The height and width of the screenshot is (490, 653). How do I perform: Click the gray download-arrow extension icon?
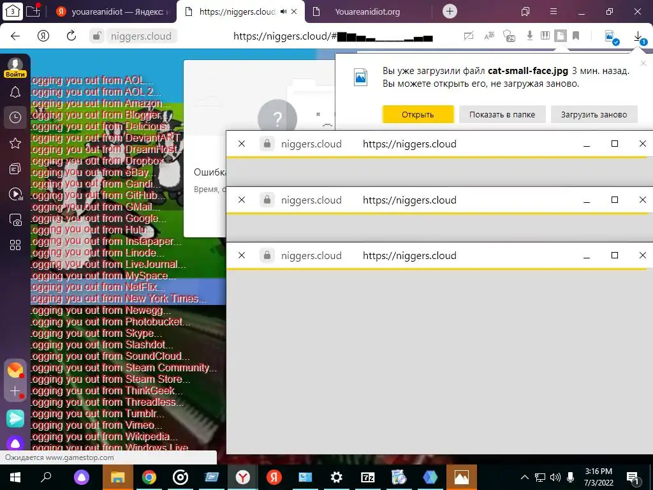point(530,36)
